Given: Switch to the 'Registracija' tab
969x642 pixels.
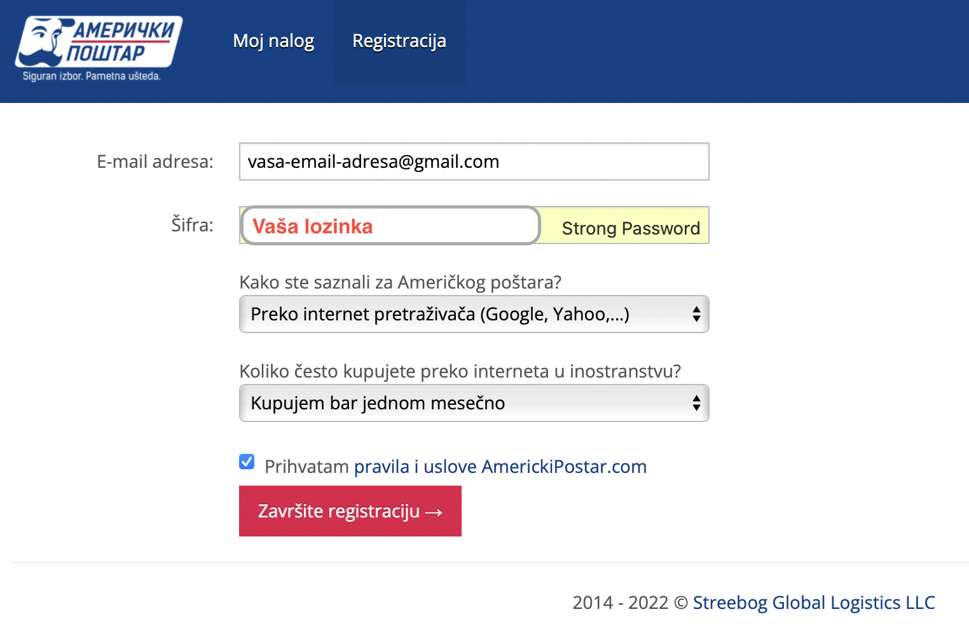Looking at the screenshot, I should point(399,41).
